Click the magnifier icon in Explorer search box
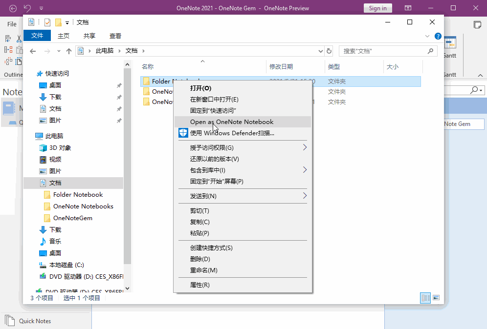The image size is (487, 329). (430, 51)
